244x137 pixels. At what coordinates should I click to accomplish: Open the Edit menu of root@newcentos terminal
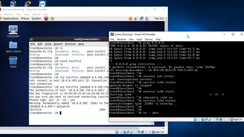(40, 44)
